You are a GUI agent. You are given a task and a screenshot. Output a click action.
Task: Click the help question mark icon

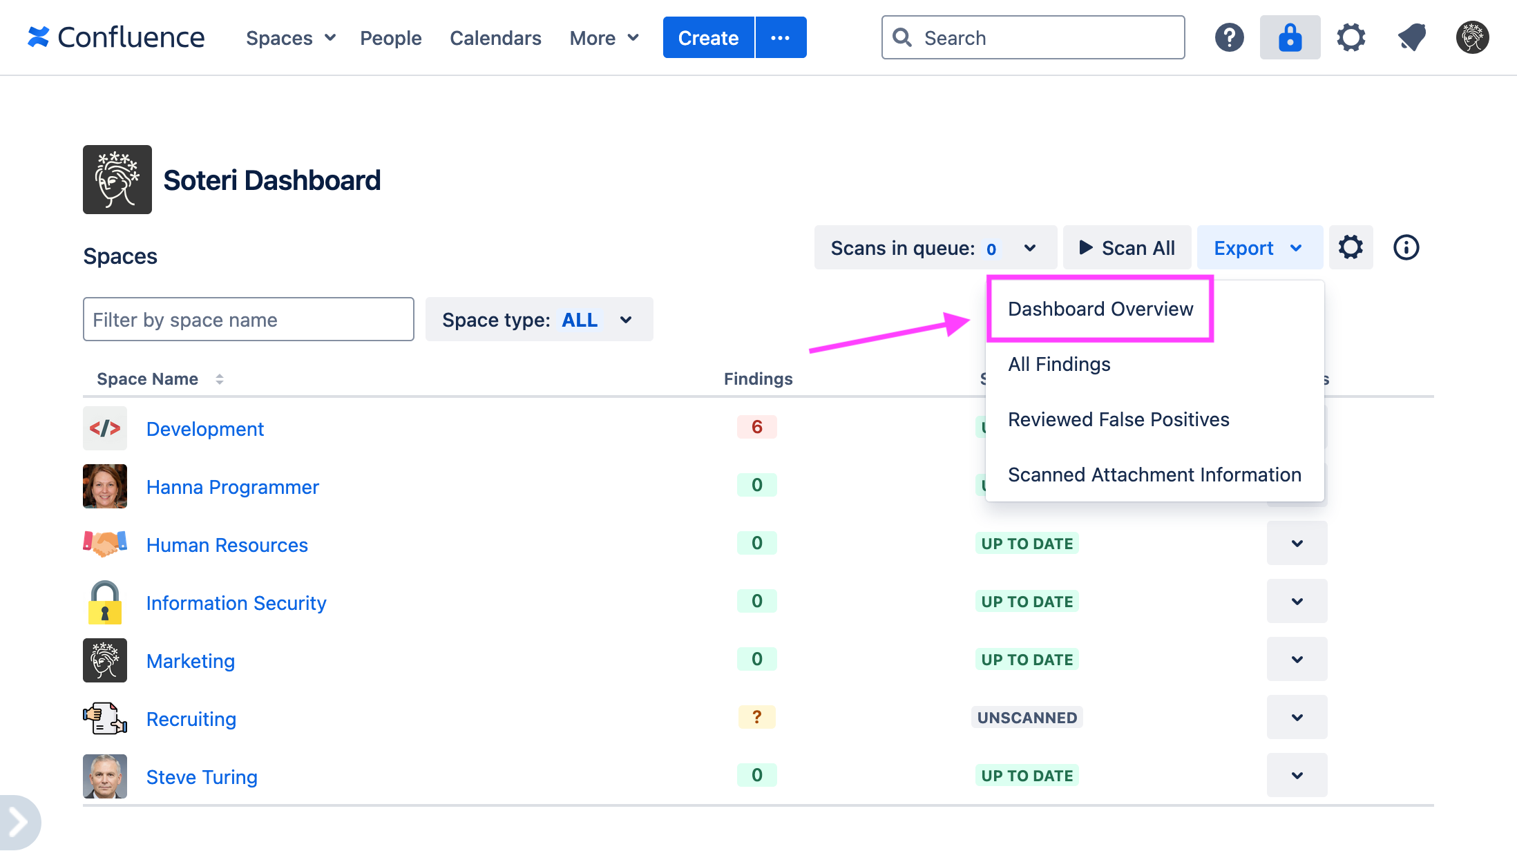[x=1229, y=37]
